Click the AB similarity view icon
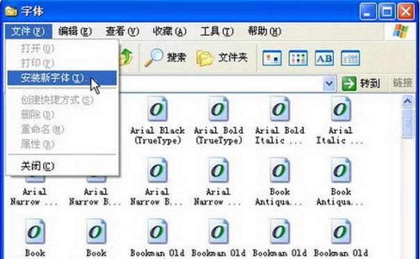This screenshot has width=420, height=259. tap(324, 58)
